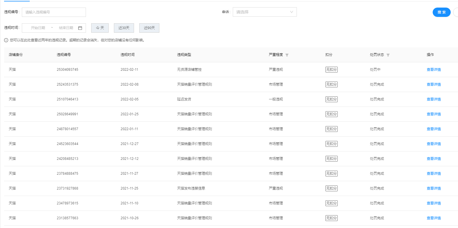Viewport: 458px width, 228px height.
Task: Click violation type 无货源店铺管控
Action: tap(189, 70)
